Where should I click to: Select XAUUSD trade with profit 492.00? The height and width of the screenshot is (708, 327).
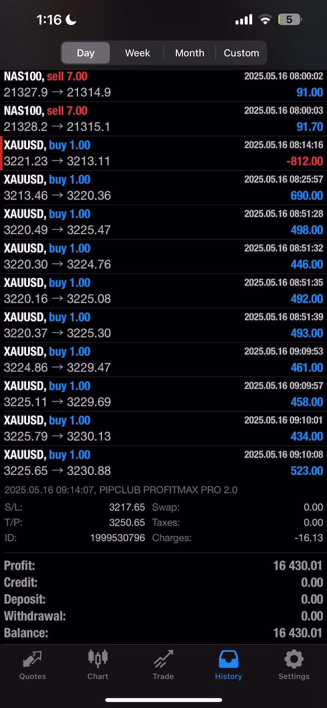pyautogui.click(x=163, y=291)
